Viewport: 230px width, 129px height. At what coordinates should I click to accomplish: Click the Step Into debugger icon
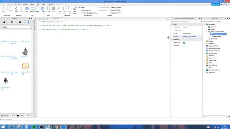click(x=60, y=10)
